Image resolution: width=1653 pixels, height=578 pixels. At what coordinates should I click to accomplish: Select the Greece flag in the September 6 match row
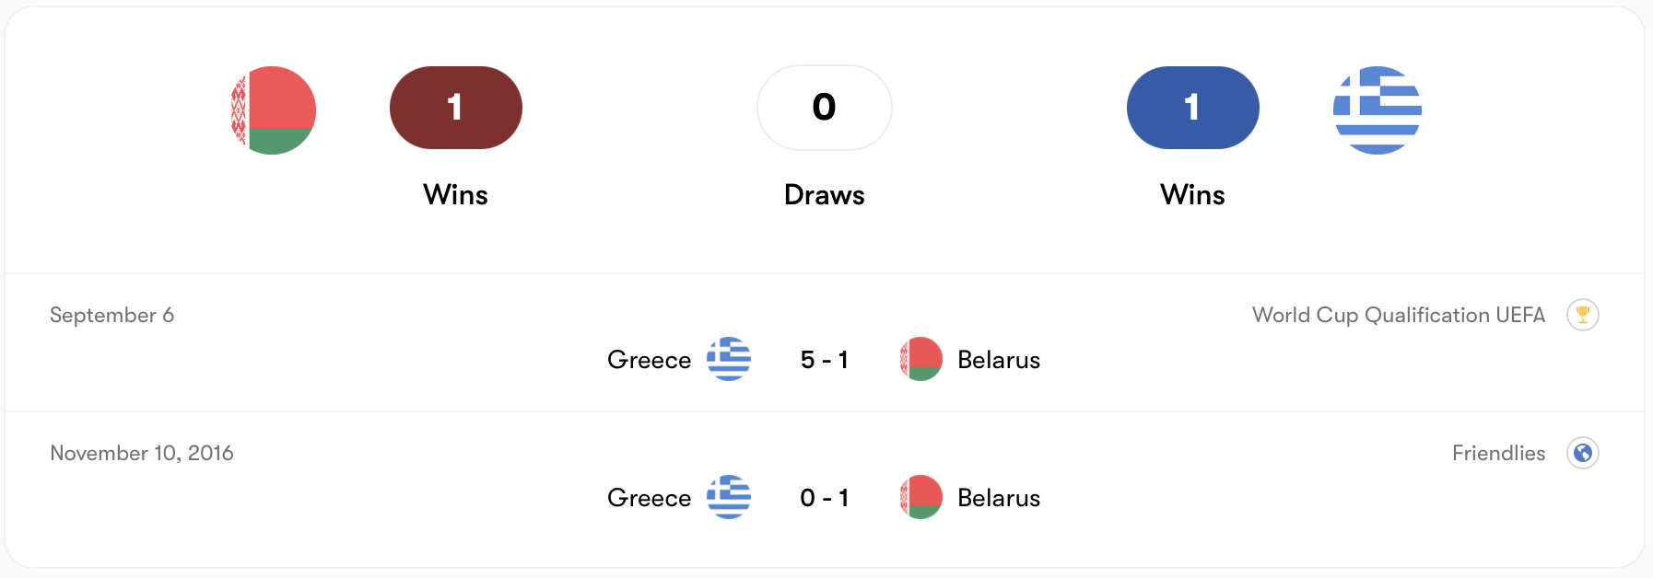(x=729, y=360)
